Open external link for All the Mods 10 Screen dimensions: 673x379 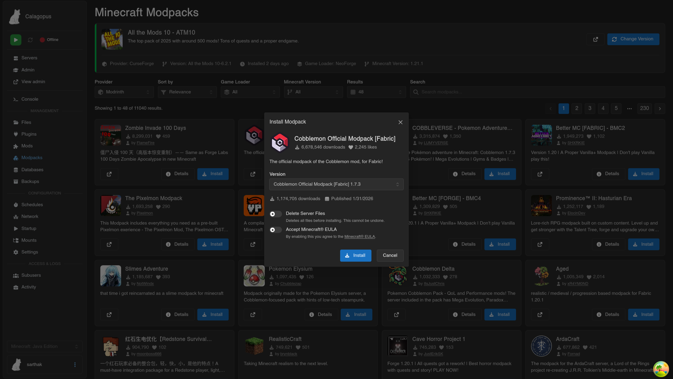coord(595,39)
